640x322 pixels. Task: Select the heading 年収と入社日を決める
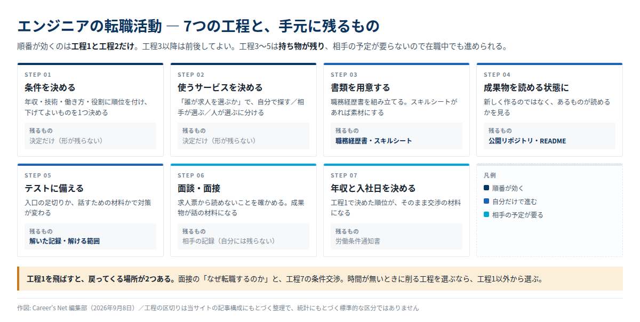[373, 188]
